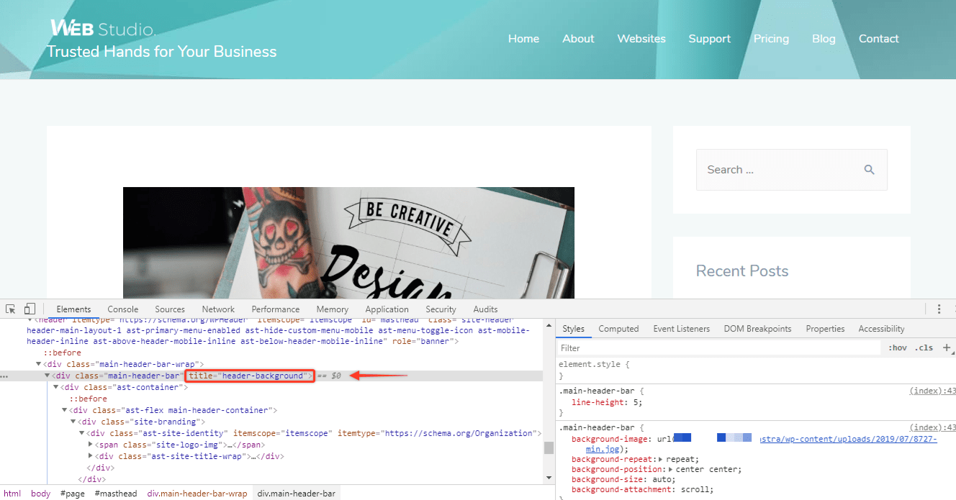Expand the ast-site-title-wrap div node
The height and width of the screenshot is (500, 956).
91,456
